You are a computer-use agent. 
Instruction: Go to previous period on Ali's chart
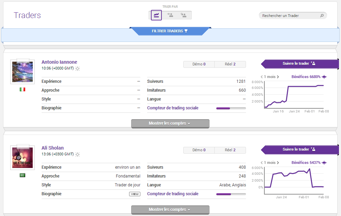[x=262, y=163]
